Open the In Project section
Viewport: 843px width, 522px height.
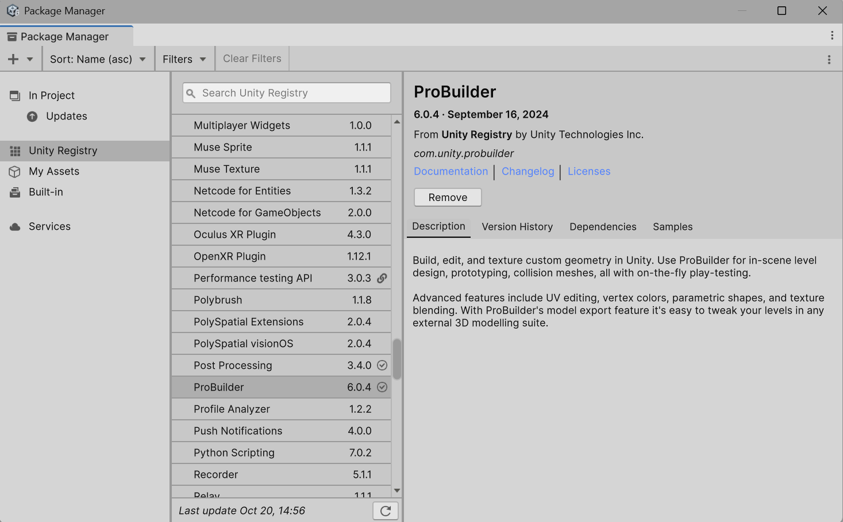click(x=85, y=95)
